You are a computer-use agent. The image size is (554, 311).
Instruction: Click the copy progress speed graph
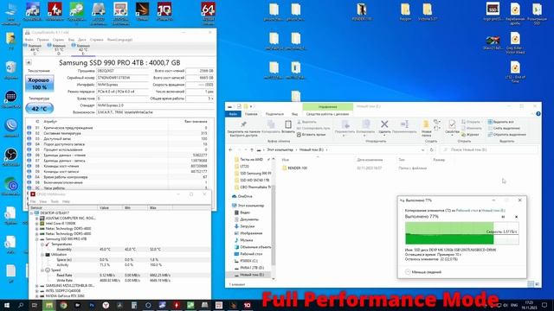461,233
